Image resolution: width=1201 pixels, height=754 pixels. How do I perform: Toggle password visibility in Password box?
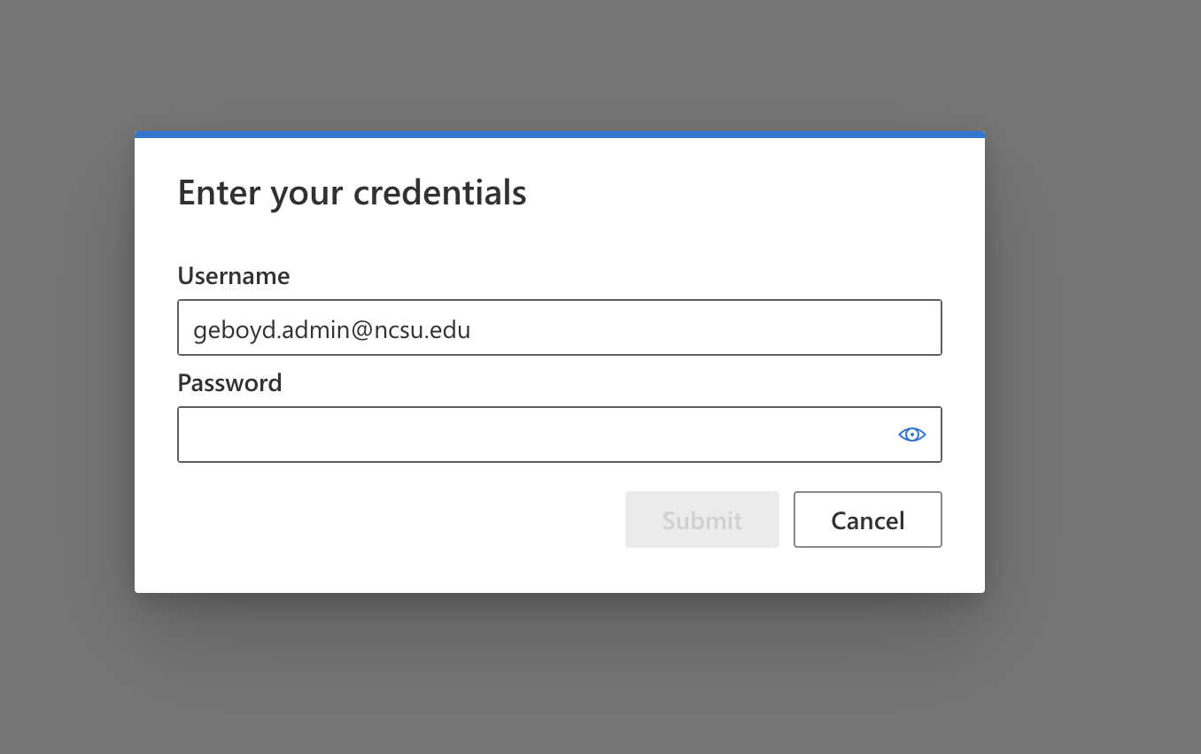[911, 435]
